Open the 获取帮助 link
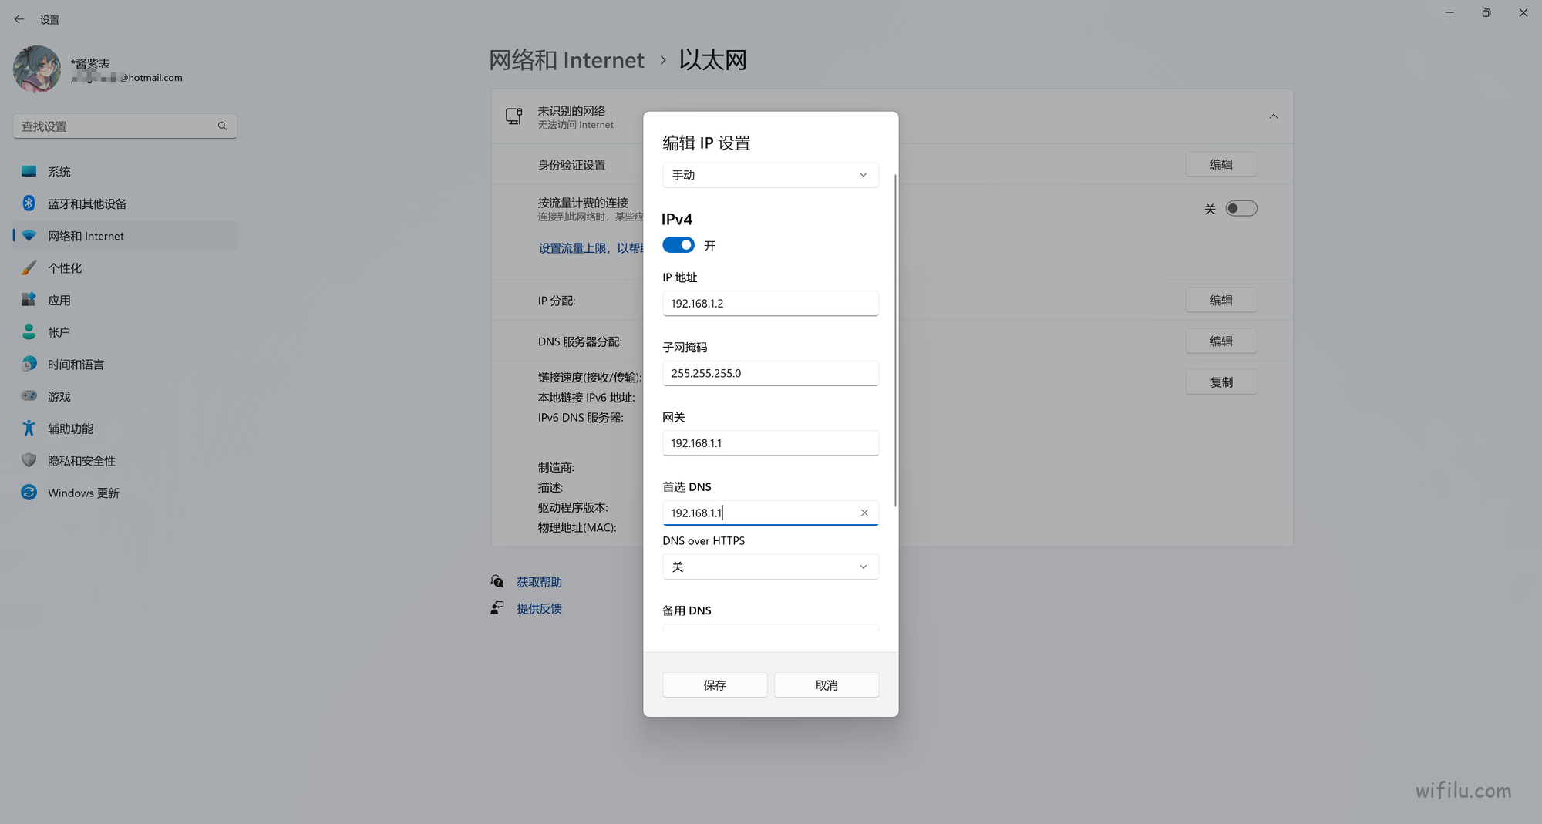The image size is (1542, 824). click(539, 583)
